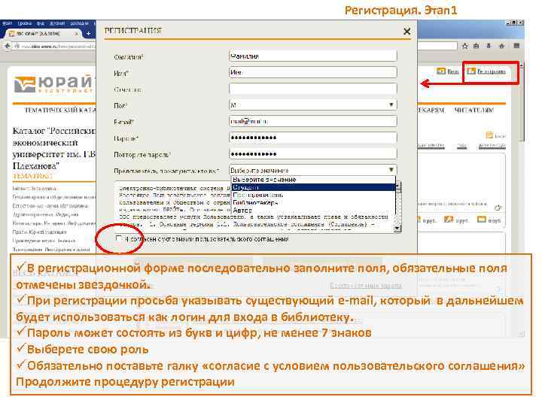Click agreement text box scroll-down arrow
This screenshot has height=406, width=542.
pyautogui.click(x=397, y=229)
